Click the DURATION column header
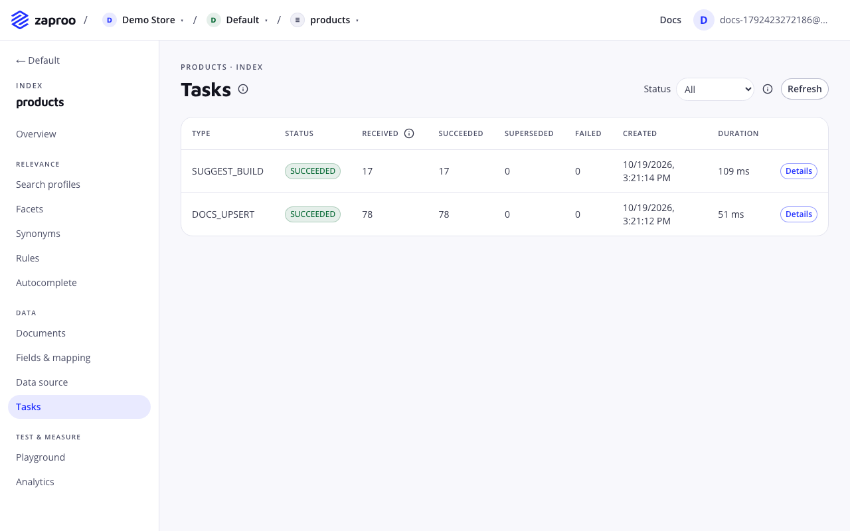The width and height of the screenshot is (850, 531). point(738,133)
